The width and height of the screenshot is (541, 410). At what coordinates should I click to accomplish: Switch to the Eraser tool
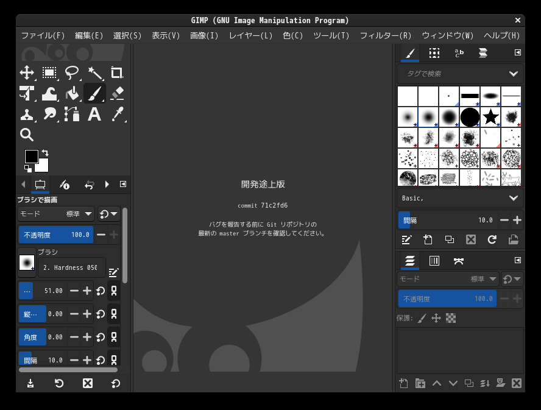point(117,93)
